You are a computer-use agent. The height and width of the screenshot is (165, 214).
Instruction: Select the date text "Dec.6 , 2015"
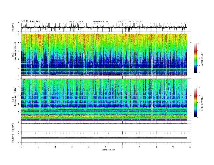75,22
